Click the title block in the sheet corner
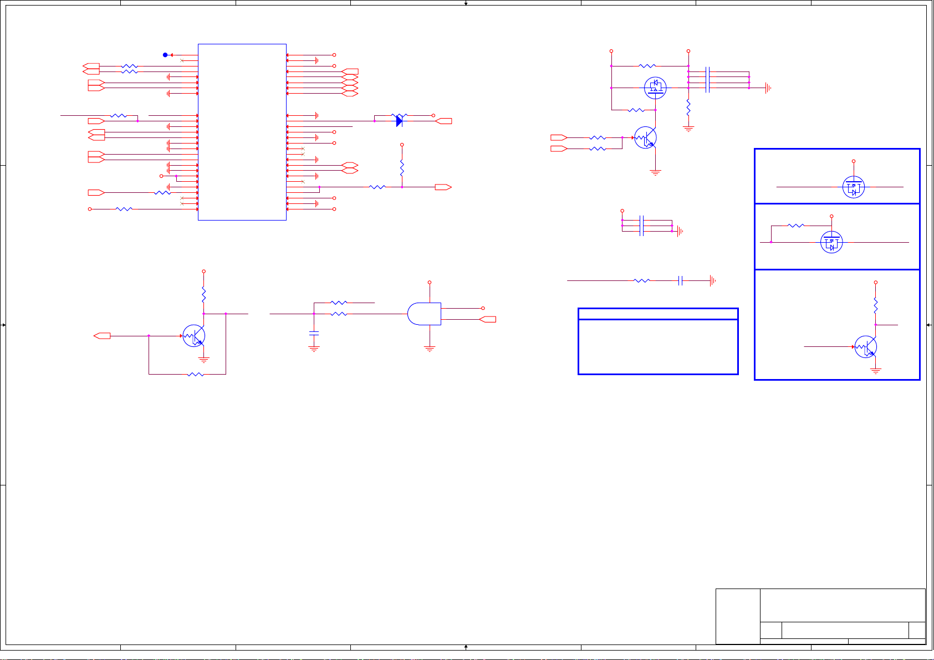The height and width of the screenshot is (660, 934). pyautogui.click(x=821, y=616)
